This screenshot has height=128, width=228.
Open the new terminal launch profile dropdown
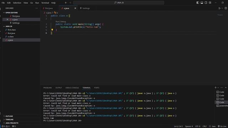tap(218, 88)
